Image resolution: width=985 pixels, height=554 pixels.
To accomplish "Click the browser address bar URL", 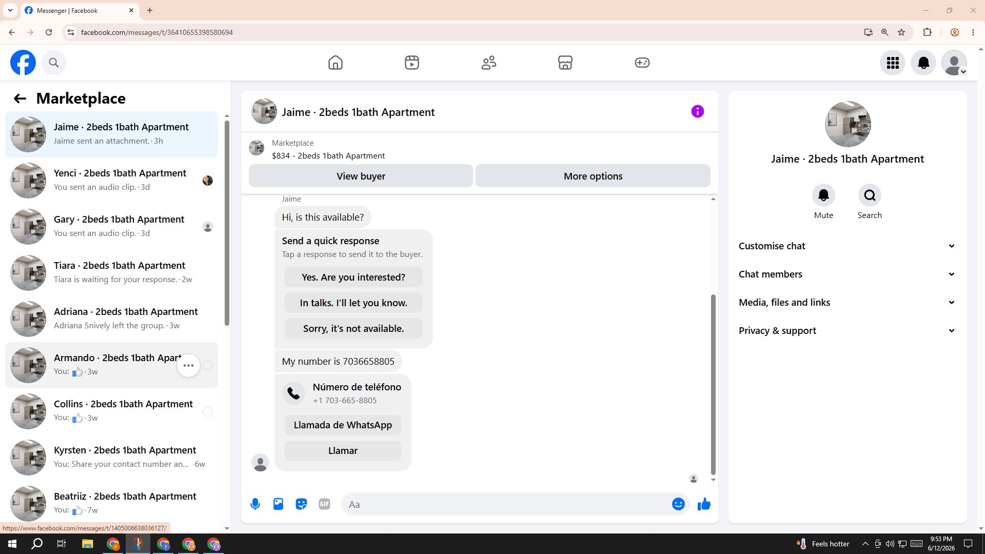I will 157,32.
